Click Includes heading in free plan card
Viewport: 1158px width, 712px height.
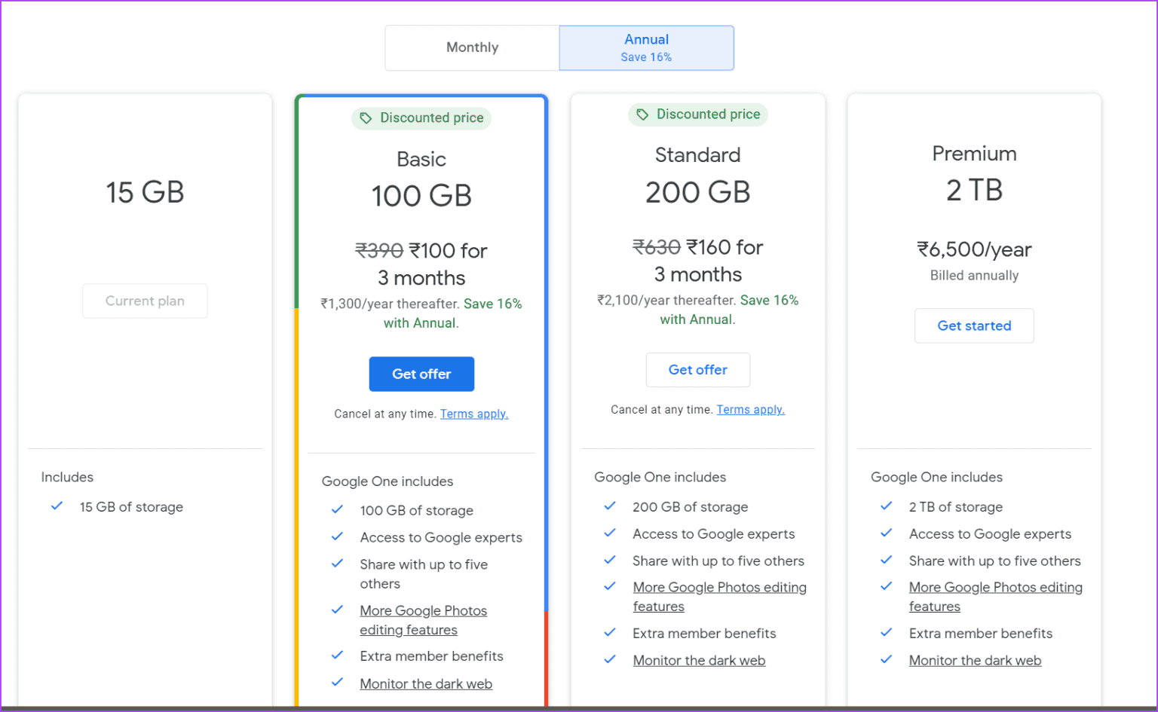click(67, 477)
